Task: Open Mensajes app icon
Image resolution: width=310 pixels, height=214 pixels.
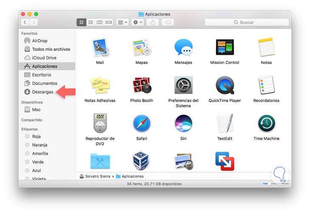Action: (183, 47)
